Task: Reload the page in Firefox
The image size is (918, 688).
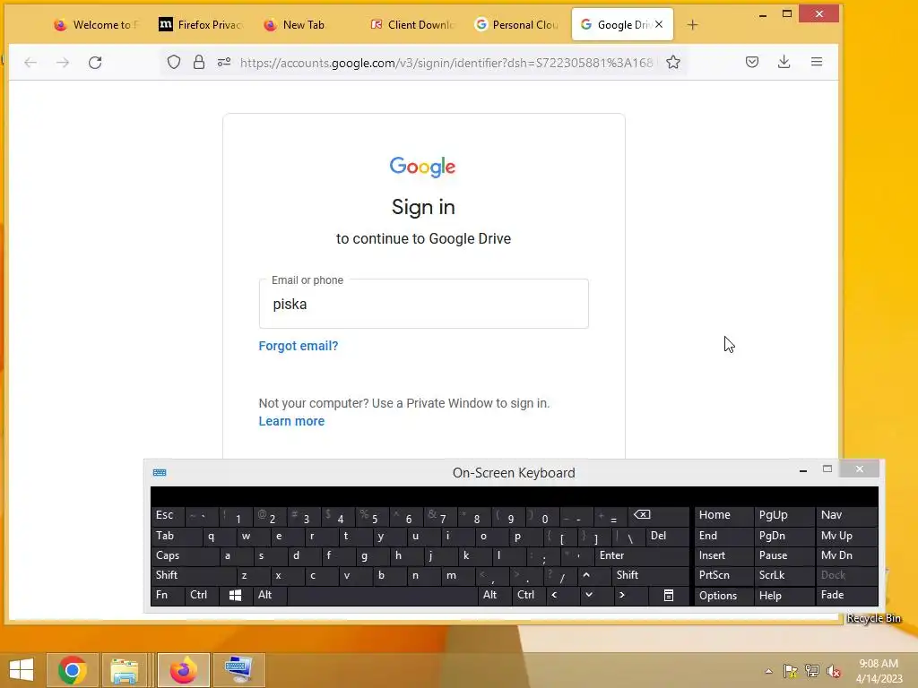Action: pyautogui.click(x=95, y=62)
